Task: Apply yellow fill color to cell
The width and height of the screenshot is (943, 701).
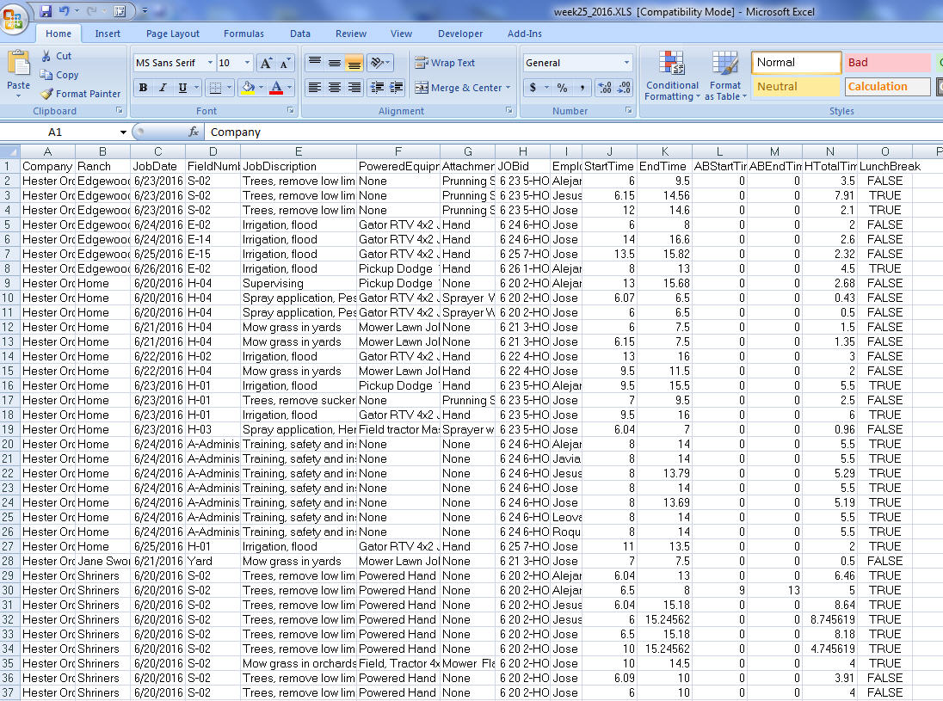Action: pyautogui.click(x=248, y=88)
